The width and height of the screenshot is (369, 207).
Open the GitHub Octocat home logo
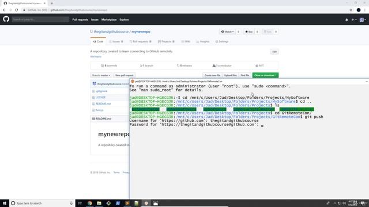(x=6, y=19)
